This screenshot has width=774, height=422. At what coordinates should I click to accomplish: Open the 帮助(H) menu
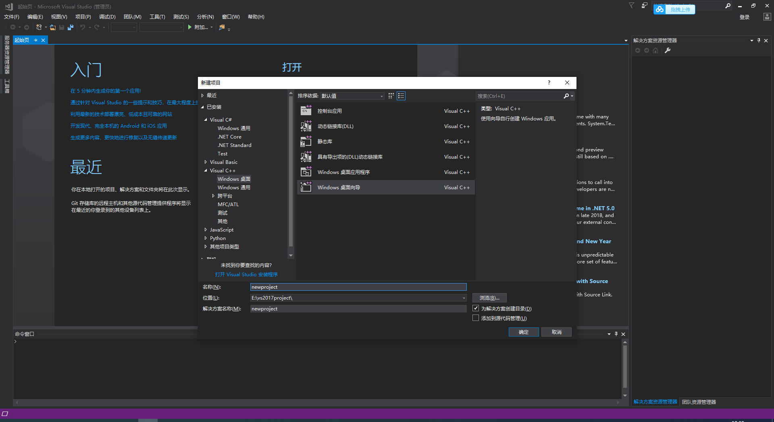tap(256, 17)
